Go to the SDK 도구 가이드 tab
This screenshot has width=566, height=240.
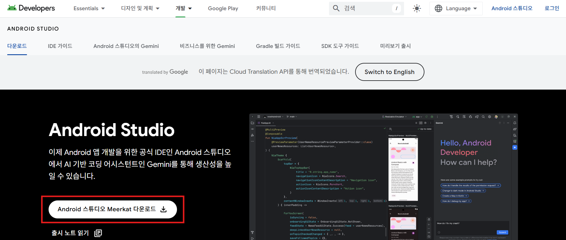point(340,46)
